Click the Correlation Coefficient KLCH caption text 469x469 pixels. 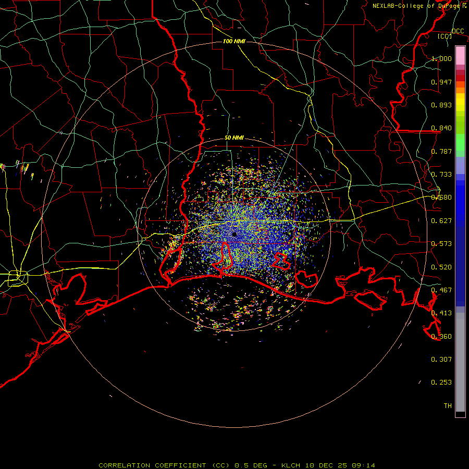(237, 465)
